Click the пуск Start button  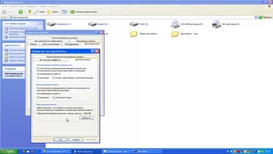tap(9, 151)
